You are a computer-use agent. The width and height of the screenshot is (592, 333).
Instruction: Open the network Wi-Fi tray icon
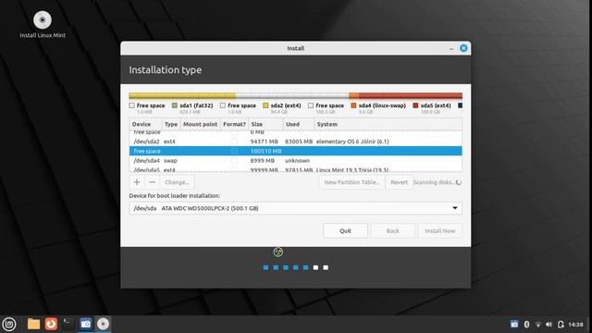coord(538,325)
